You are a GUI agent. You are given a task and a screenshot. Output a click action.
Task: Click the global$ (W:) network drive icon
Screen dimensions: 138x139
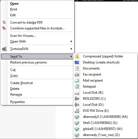click(77, 129)
